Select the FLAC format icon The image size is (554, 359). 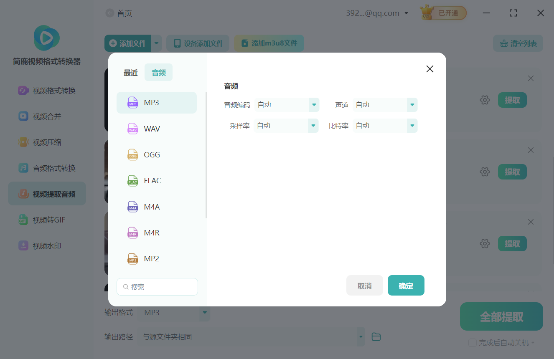point(132,180)
